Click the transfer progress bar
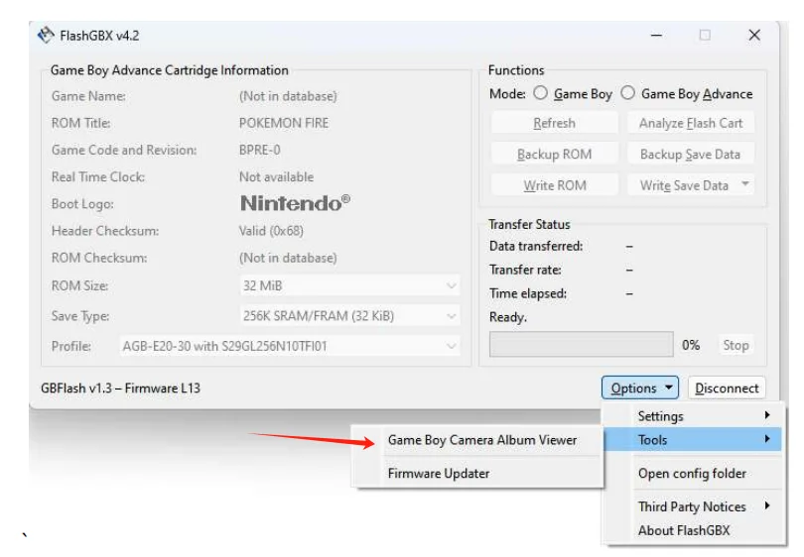 [581, 345]
